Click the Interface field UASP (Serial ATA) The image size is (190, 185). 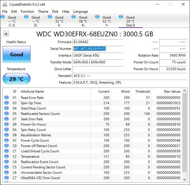coord(98,55)
